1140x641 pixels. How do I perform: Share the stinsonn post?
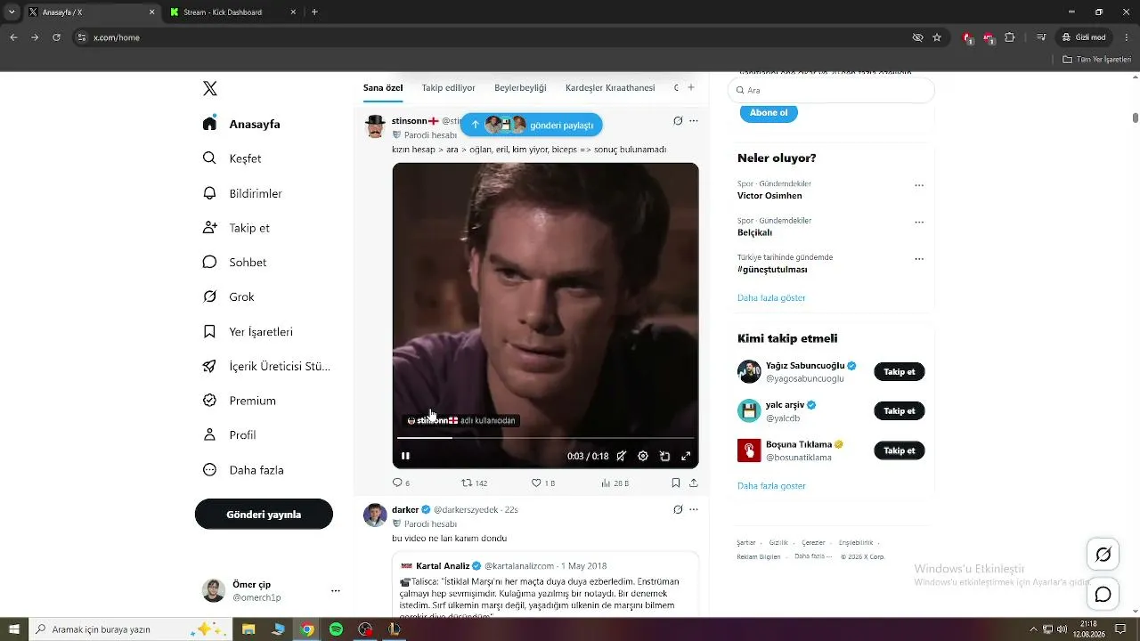pos(694,483)
